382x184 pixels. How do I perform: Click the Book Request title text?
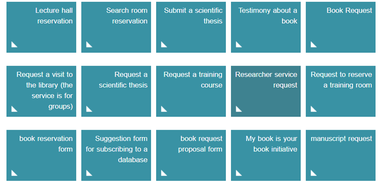pos(349,10)
